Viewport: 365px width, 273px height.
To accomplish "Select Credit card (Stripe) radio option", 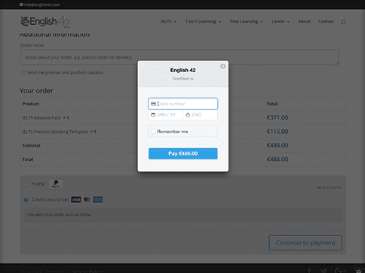I will pyautogui.click(x=26, y=200).
